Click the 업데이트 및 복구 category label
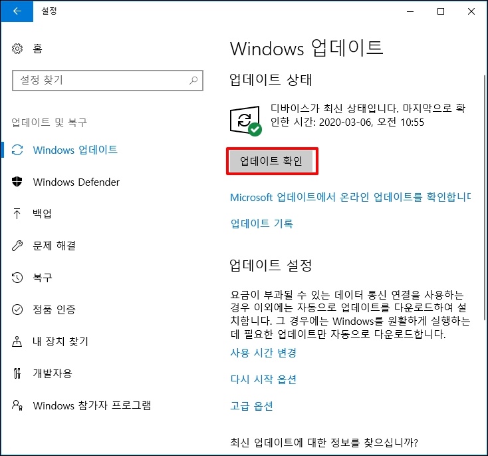Screen dimensions: 488x456 point(49,122)
